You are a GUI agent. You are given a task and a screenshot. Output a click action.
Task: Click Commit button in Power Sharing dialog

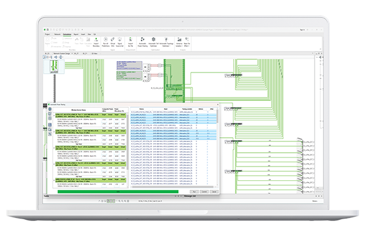click(204, 192)
